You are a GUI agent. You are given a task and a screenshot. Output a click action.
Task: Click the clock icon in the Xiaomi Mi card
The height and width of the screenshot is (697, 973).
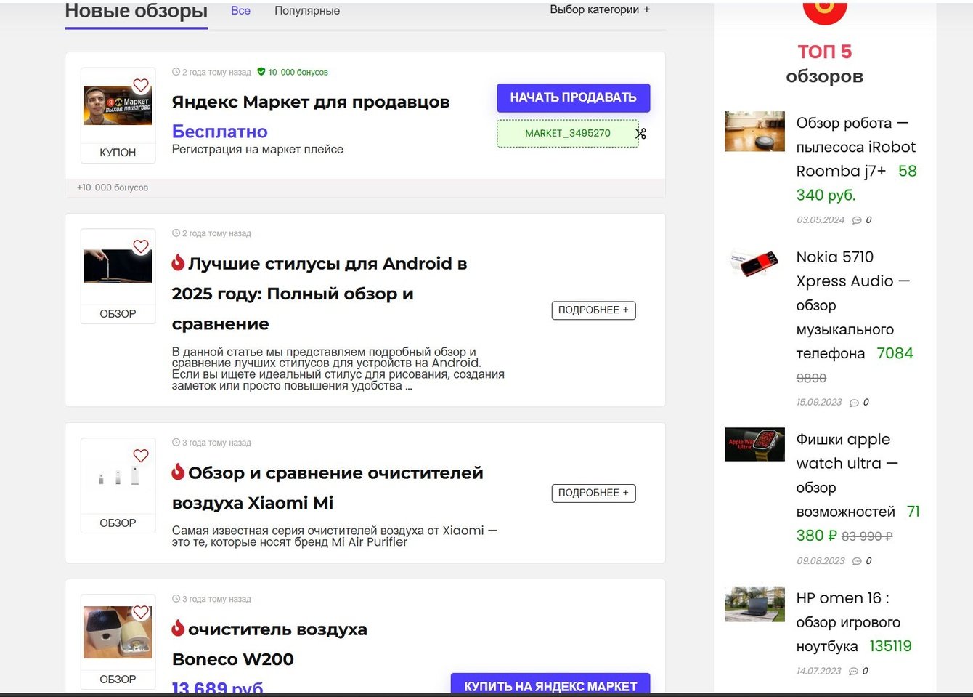point(176,443)
